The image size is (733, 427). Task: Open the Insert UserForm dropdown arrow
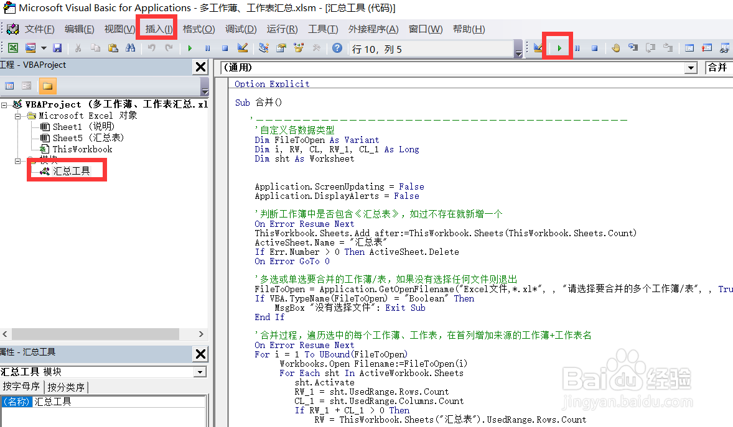[44, 48]
